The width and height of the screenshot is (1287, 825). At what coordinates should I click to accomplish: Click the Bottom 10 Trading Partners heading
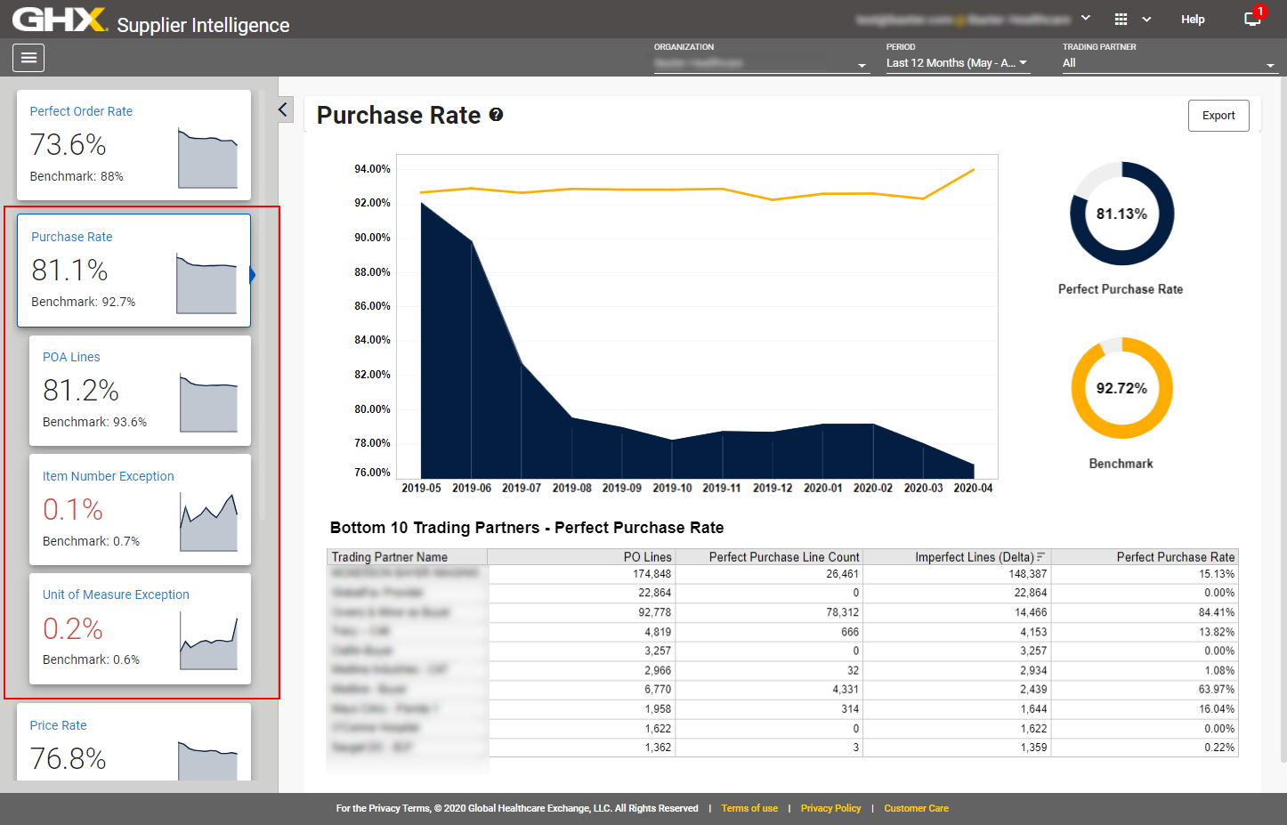pyautogui.click(x=527, y=528)
